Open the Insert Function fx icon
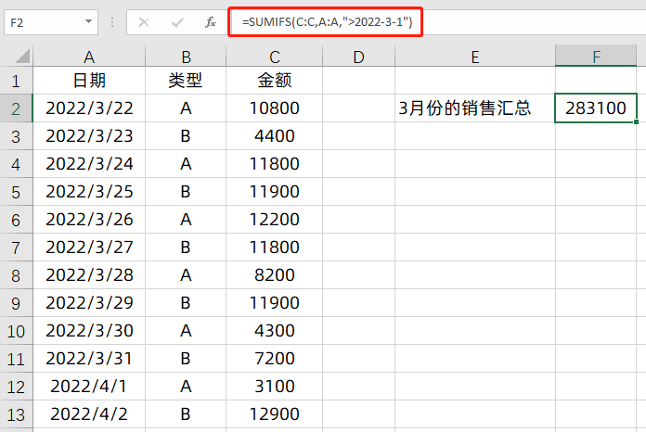Screen dimensions: 646x432 click(211, 22)
